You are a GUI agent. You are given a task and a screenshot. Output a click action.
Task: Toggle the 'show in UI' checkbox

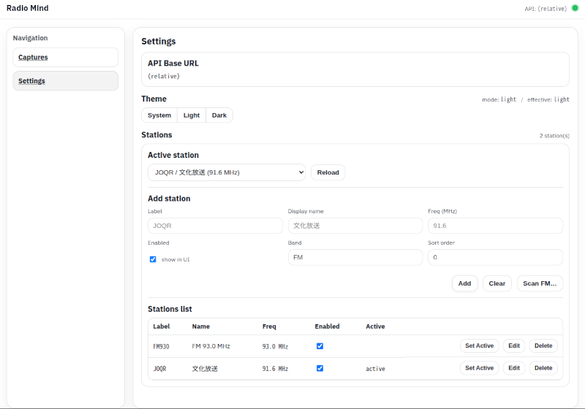pyautogui.click(x=153, y=259)
